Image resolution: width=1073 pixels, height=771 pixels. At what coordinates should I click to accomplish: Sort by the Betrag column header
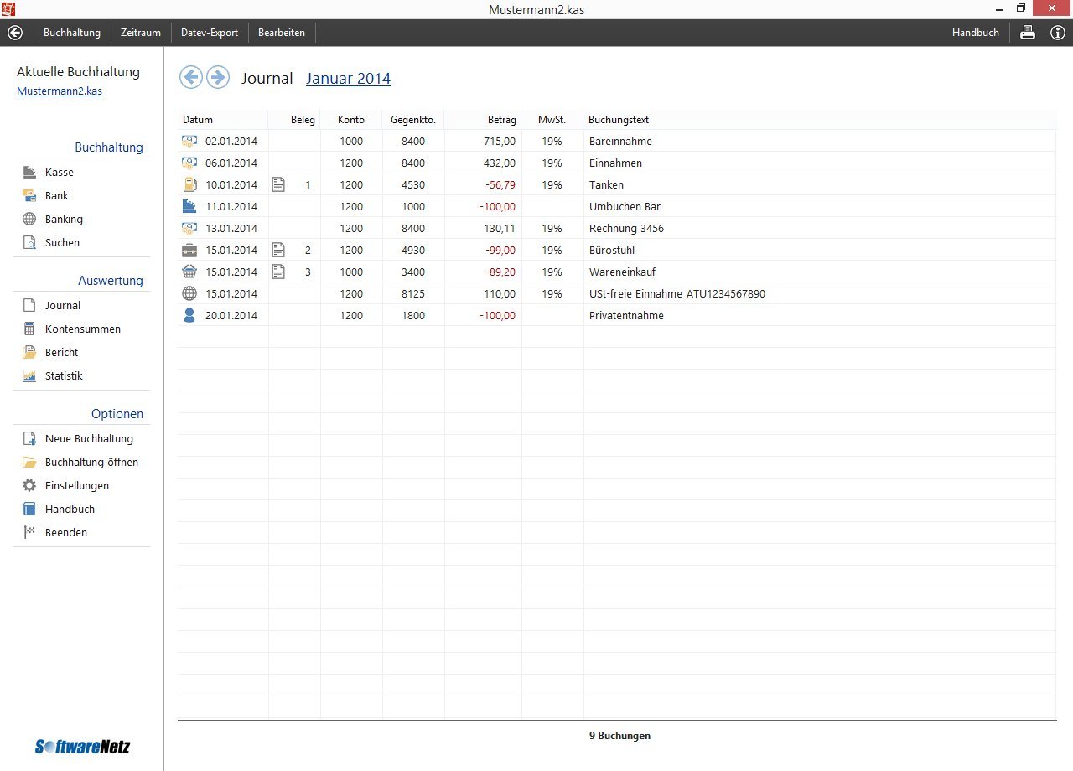(x=502, y=120)
